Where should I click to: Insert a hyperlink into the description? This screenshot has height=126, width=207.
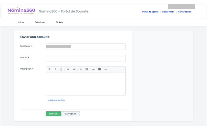pos(94,69)
